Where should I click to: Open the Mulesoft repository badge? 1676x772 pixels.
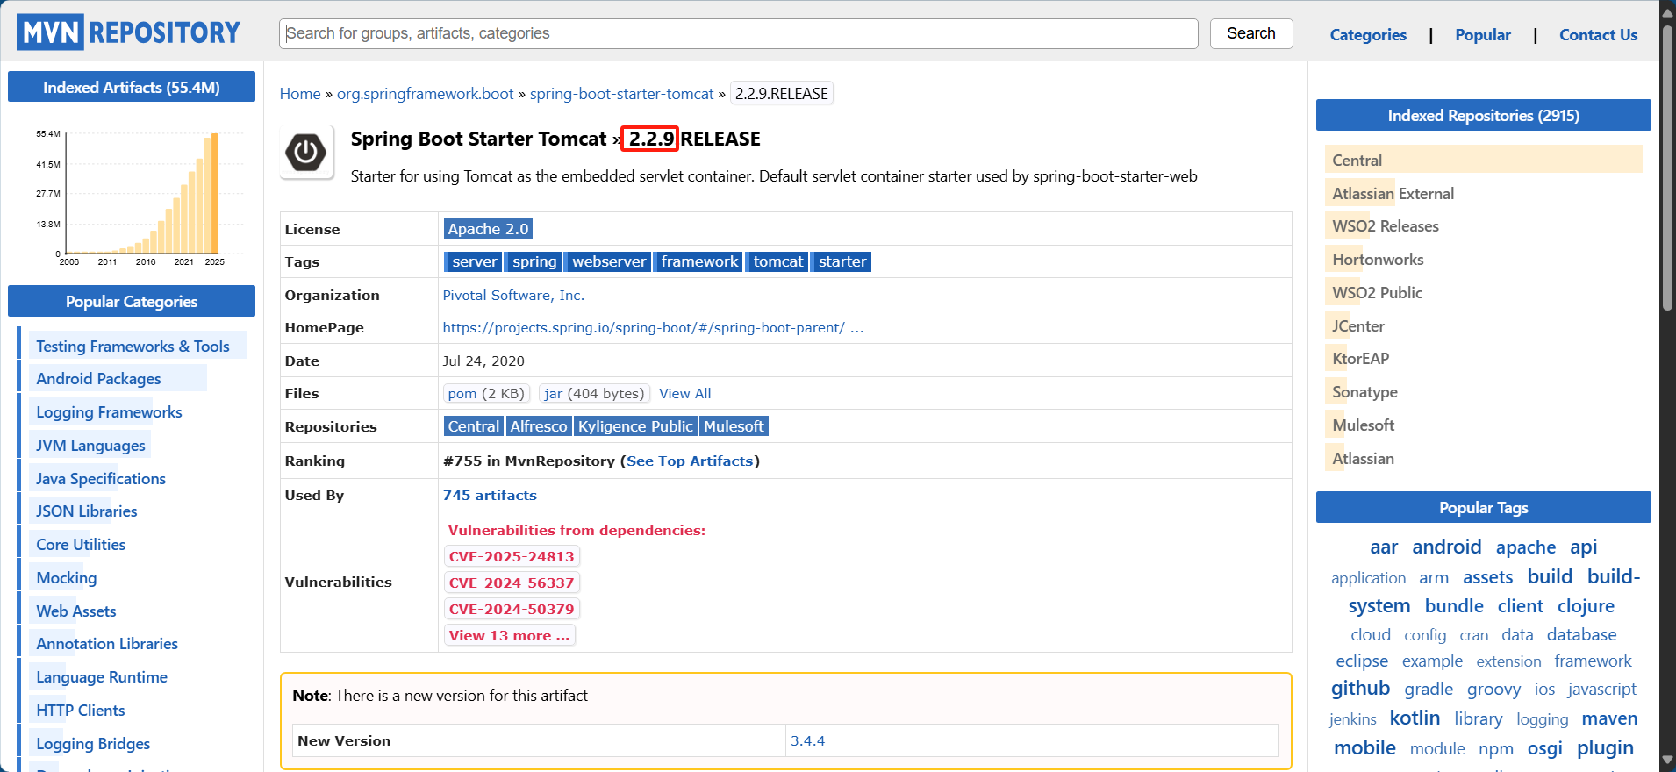(x=734, y=426)
